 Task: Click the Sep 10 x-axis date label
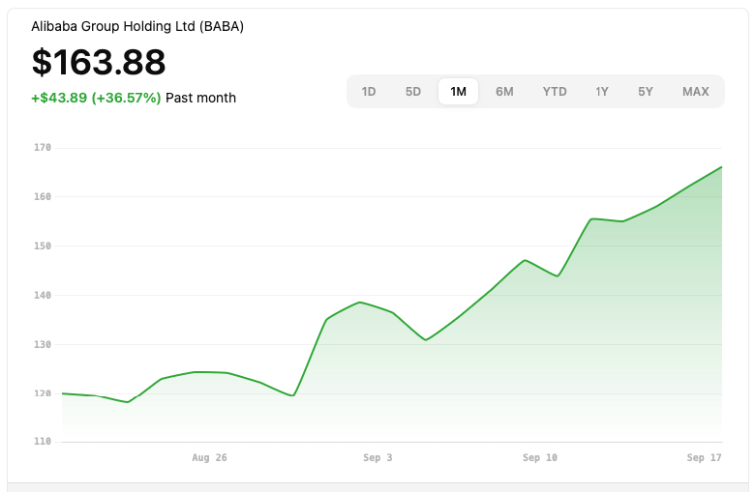(x=540, y=457)
